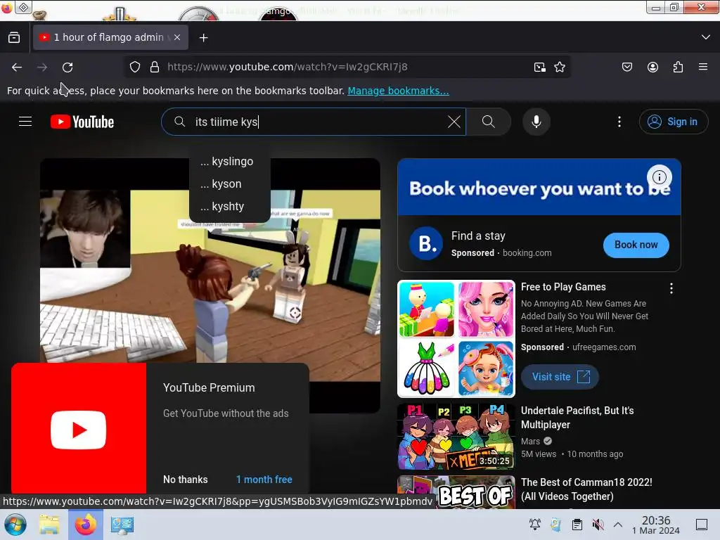Start search with your voice

pos(536,122)
